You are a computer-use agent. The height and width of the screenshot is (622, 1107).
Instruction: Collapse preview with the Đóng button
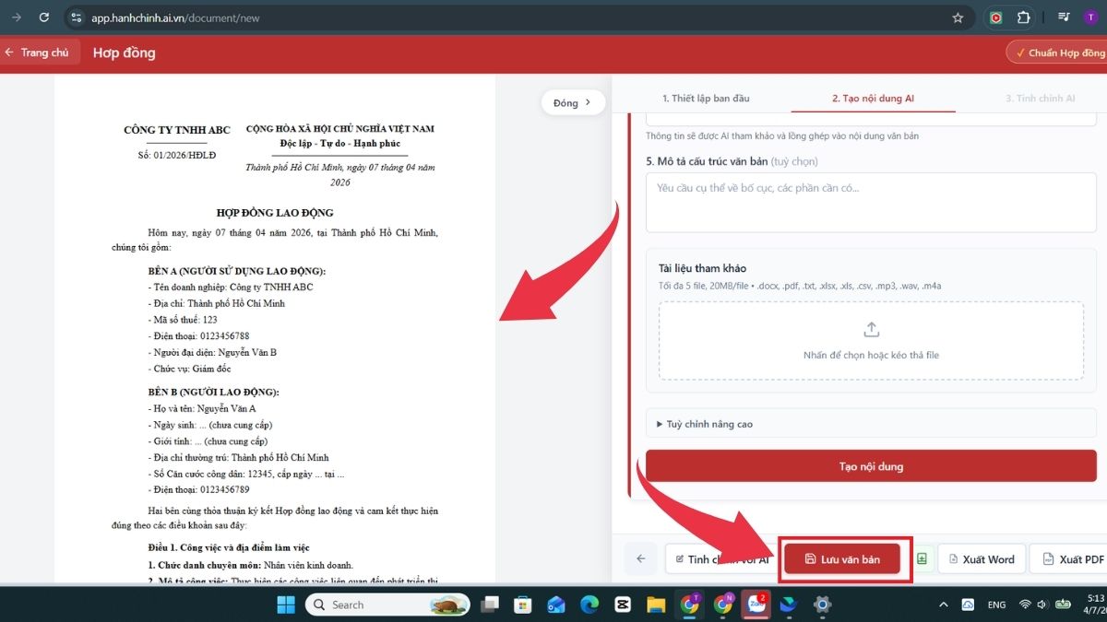coord(572,103)
